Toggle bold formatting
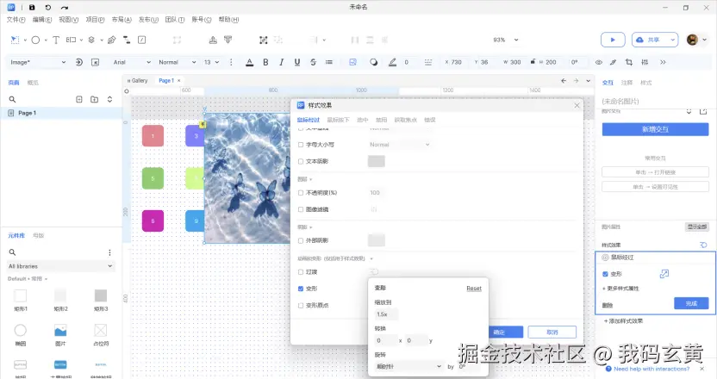This screenshot has width=717, height=379. pyautogui.click(x=265, y=62)
